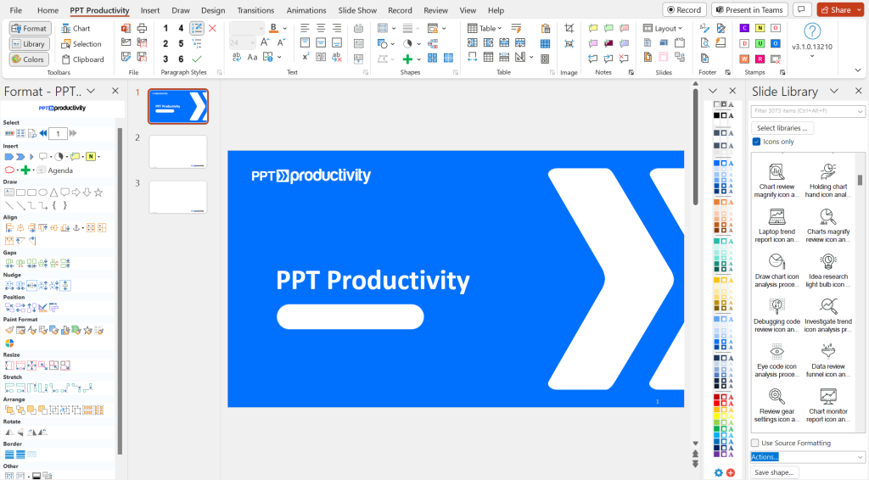This screenshot has height=480, width=869.
Task: Open the Share button dropdown arrow
Action: point(859,10)
